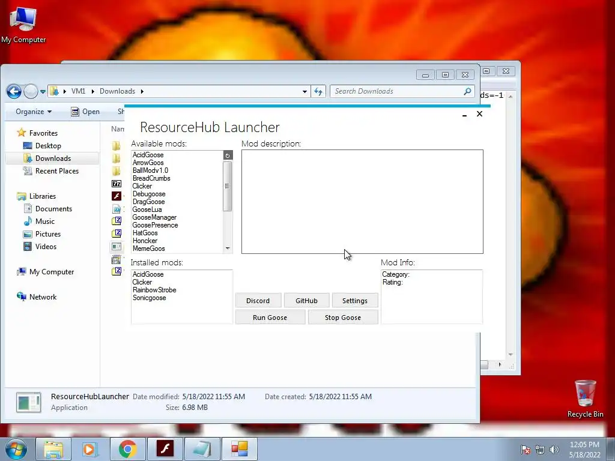Open the Windows Start menu
The width and height of the screenshot is (615, 461).
coord(16,449)
